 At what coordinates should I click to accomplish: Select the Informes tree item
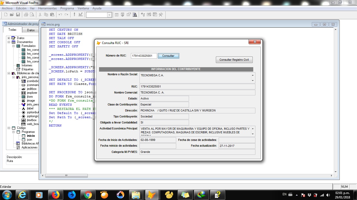27,65
